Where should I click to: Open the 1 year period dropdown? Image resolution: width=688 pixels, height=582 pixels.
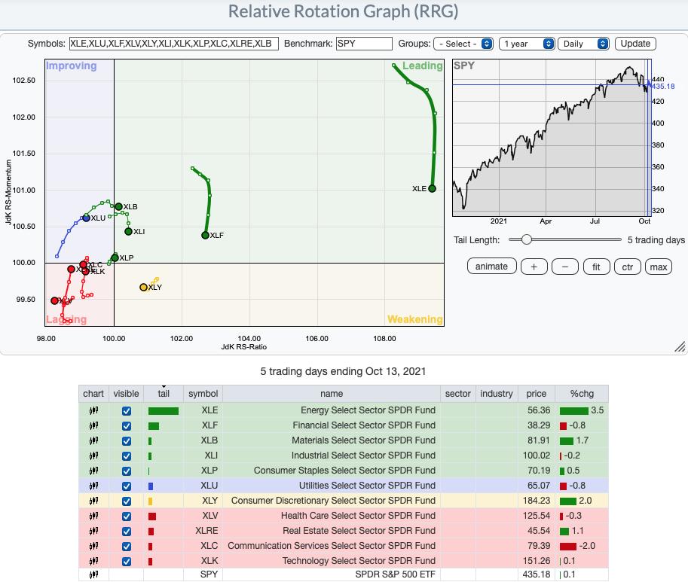point(527,44)
